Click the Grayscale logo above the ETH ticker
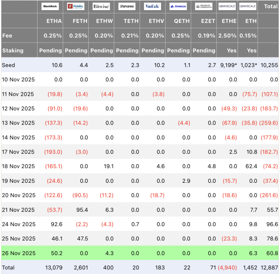280x274 pixels. [x=247, y=6]
